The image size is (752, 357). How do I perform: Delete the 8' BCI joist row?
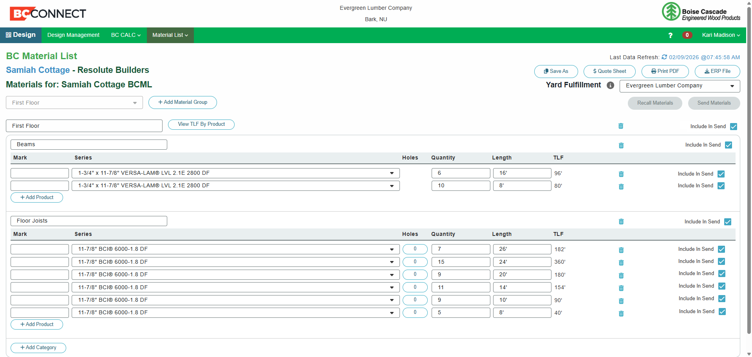pyautogui.click(x=621, y=314)
